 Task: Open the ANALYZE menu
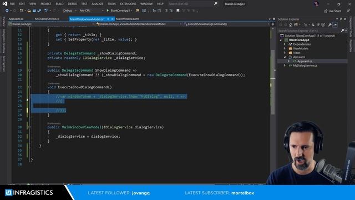(x=98, y=4)
